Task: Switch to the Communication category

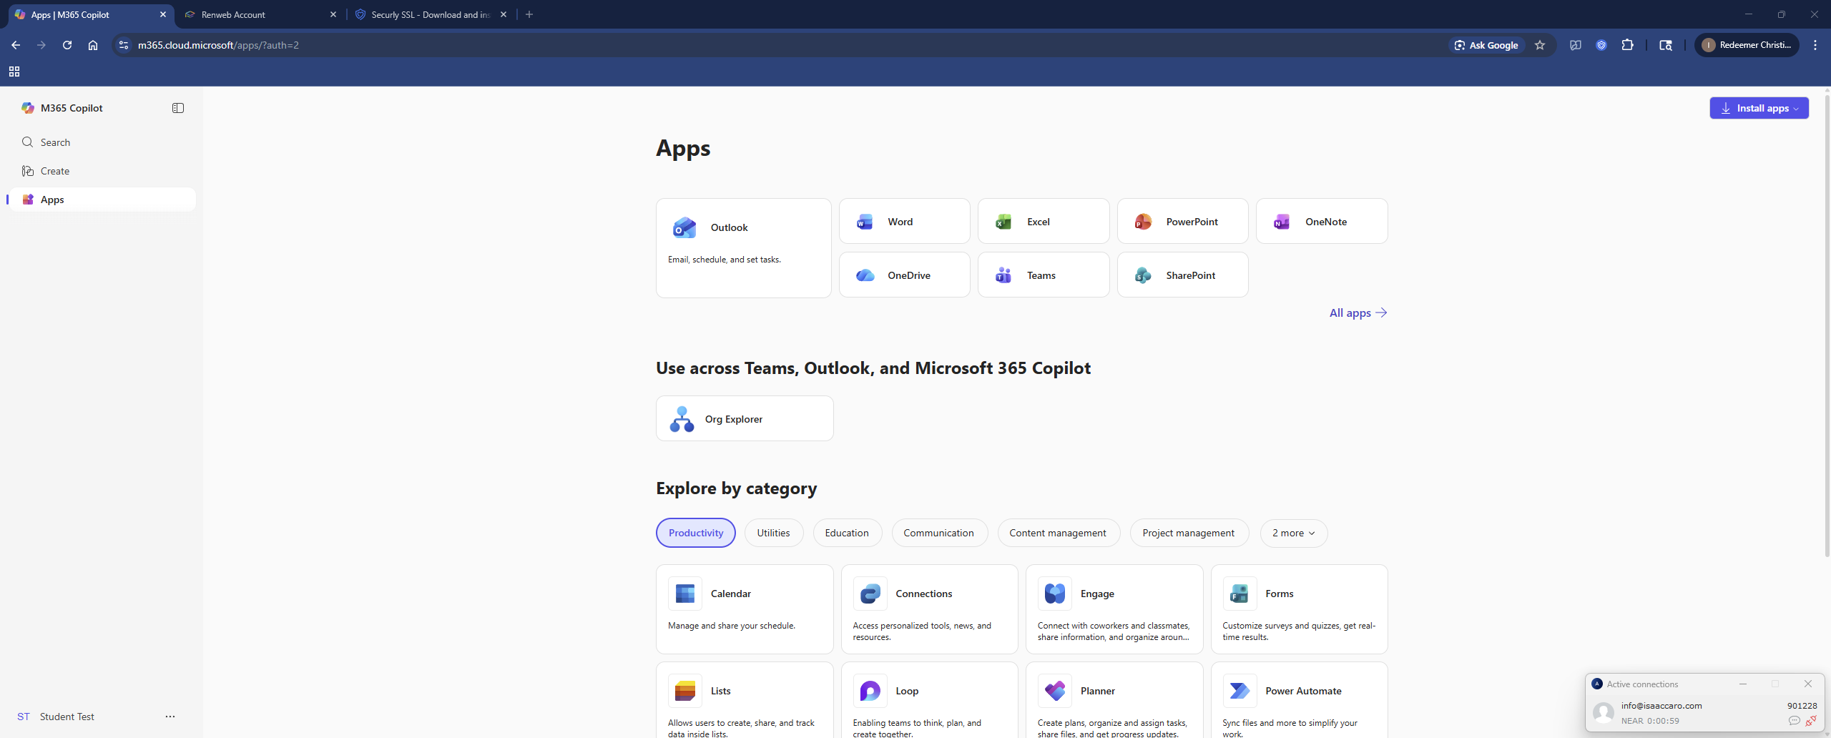Action: 938,533
